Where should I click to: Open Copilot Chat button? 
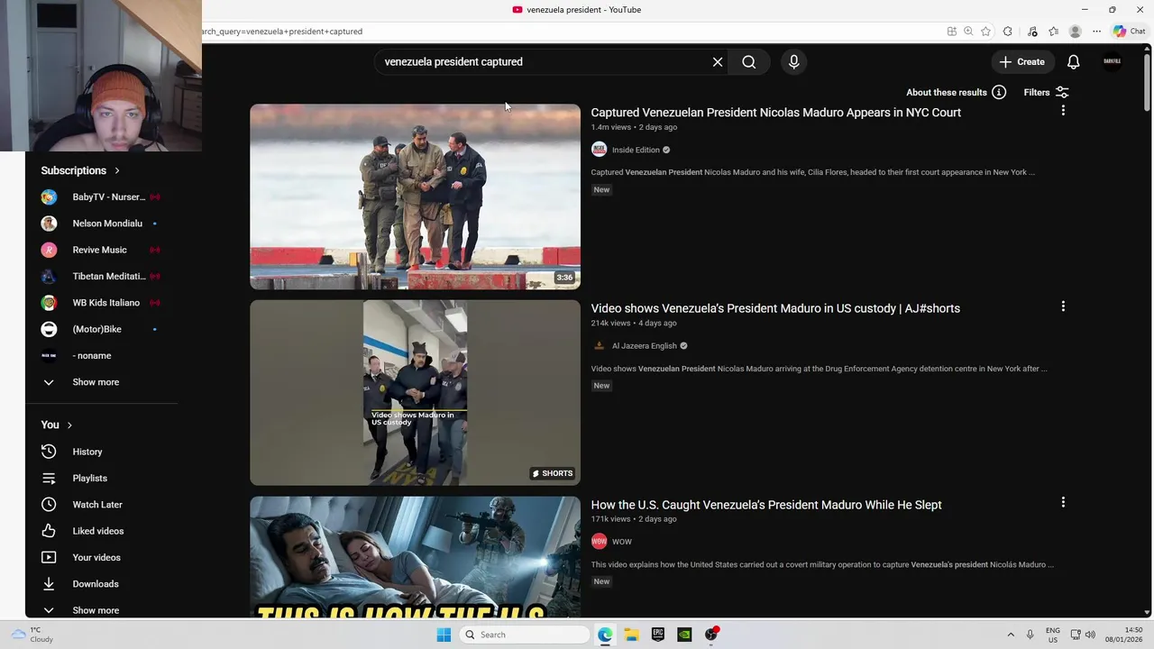point(1129,32)
